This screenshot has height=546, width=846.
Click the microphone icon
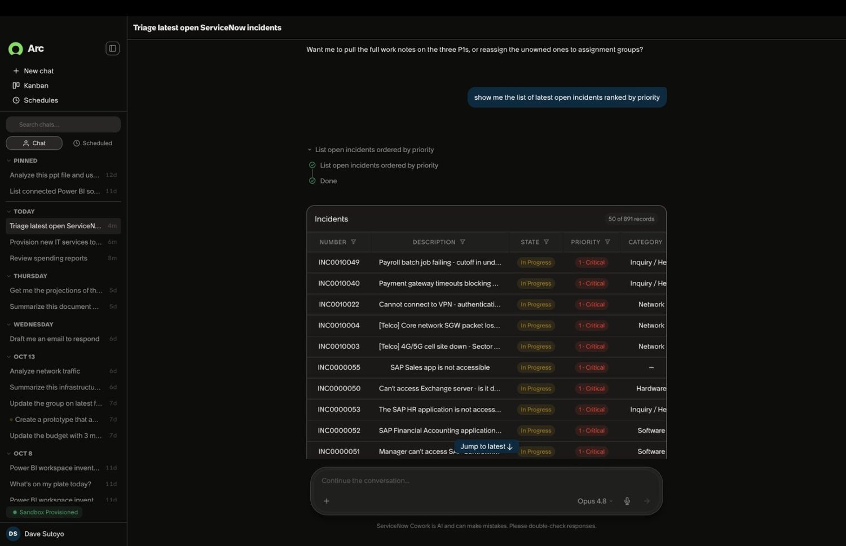click(627, 501)
